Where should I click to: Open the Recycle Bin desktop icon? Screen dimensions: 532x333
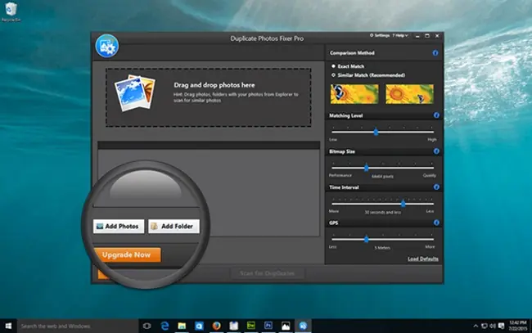(11, 11)
